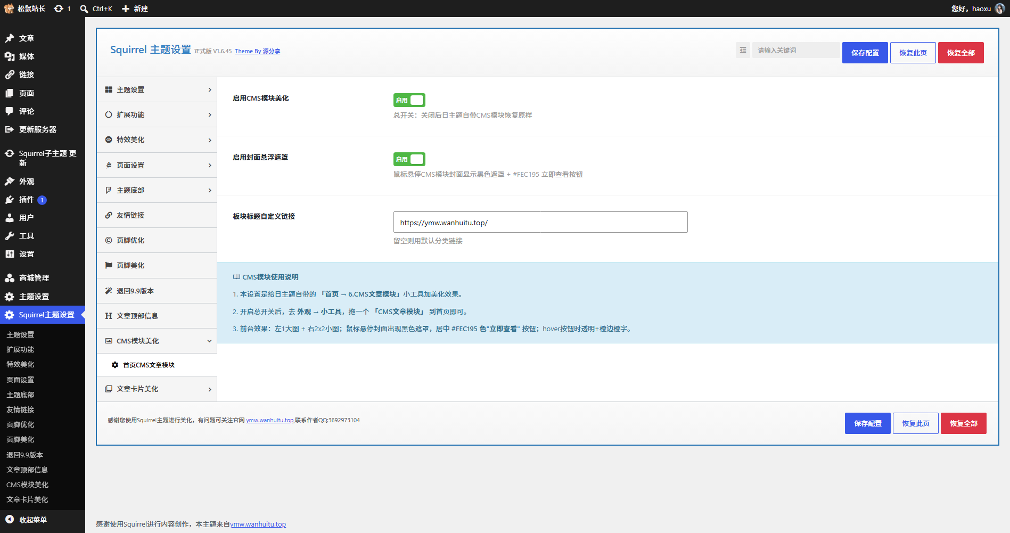Click the expand-all list icon beside search
Screen dimensions: 1010x533
coord(743,50)
